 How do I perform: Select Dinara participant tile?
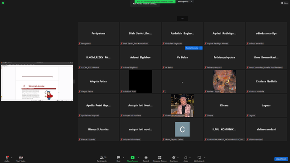click(x=224, y=105)
